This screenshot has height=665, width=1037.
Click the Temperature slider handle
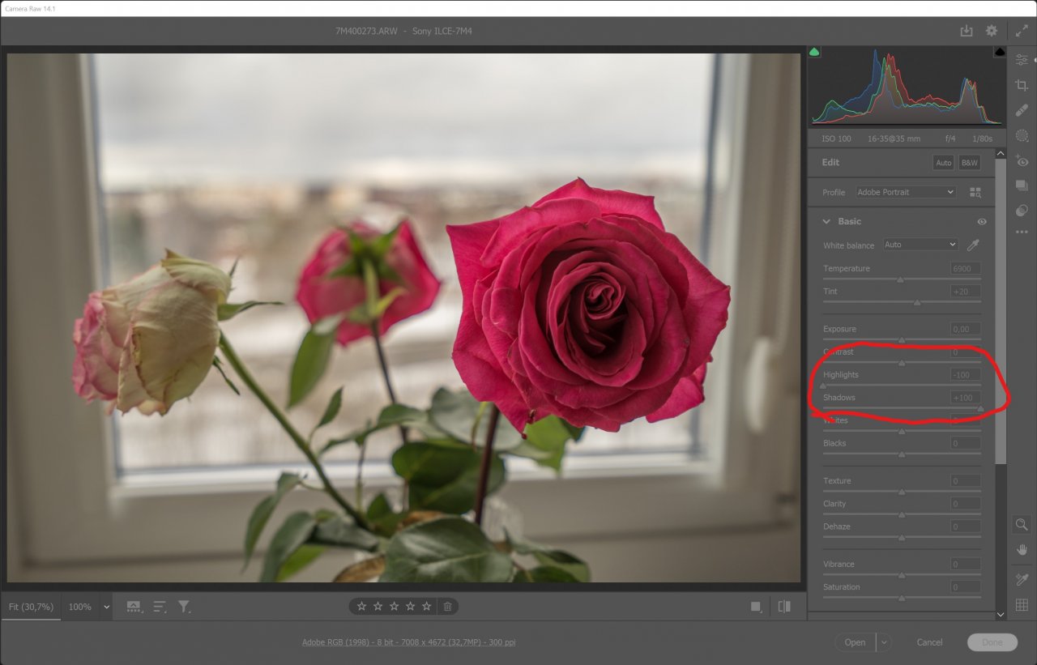pyautogui.click(x=900, y=279)
